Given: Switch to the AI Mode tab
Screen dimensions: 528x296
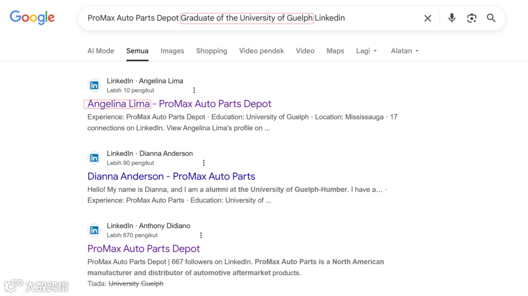Looking at the screenshot, I should pyautogui.click(x=101, y=51).
